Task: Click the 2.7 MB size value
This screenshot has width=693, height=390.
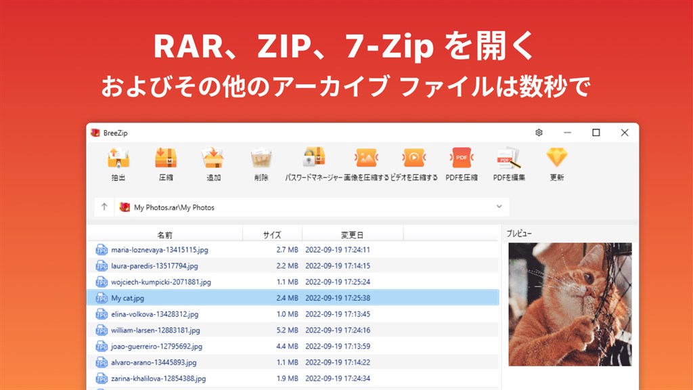Action: pyautogui.click(x=287, y=250)
